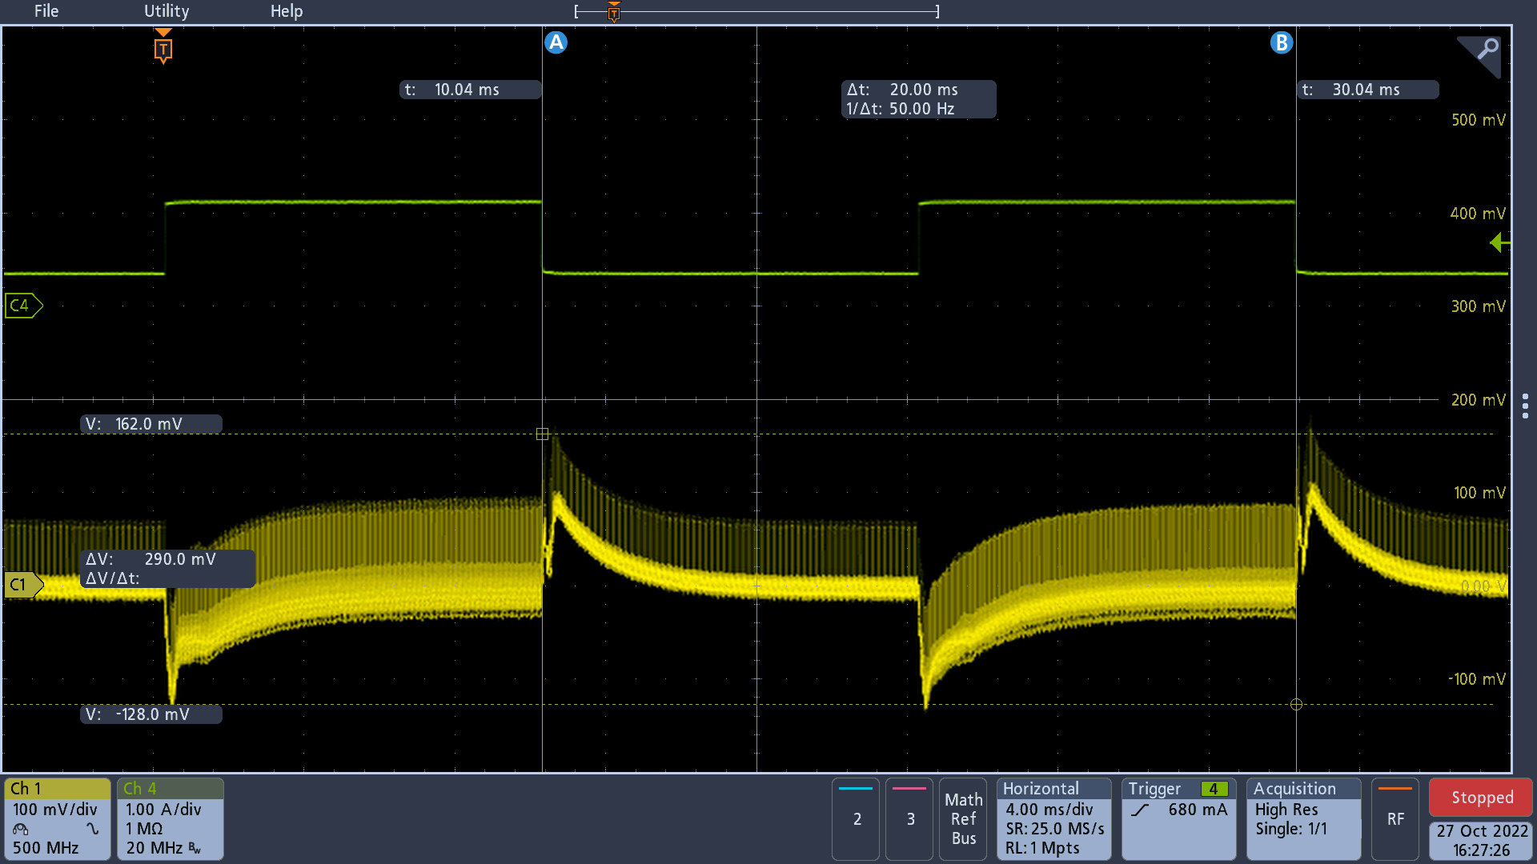1537x864 pixels.
Task: Select cursor B marker badge
Action: [1282, 42]
